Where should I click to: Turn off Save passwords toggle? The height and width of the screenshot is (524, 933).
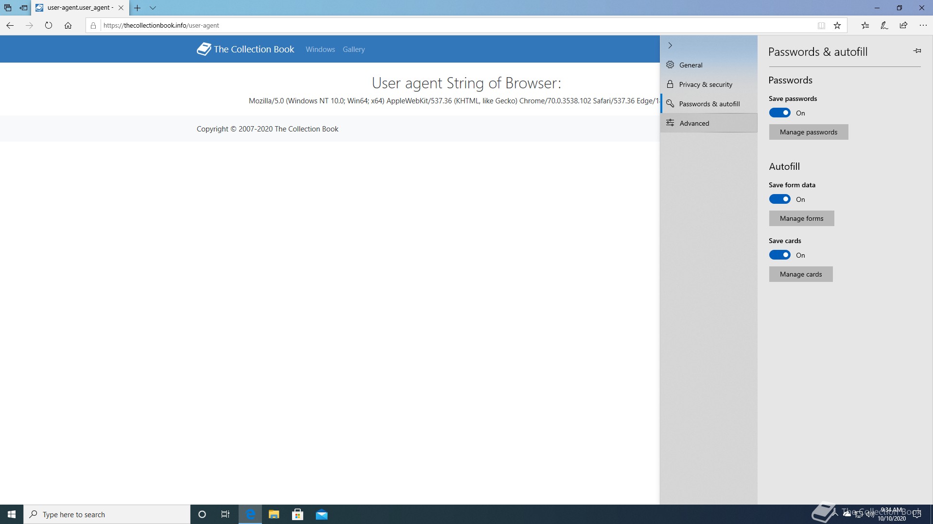(x=779, y=113)
